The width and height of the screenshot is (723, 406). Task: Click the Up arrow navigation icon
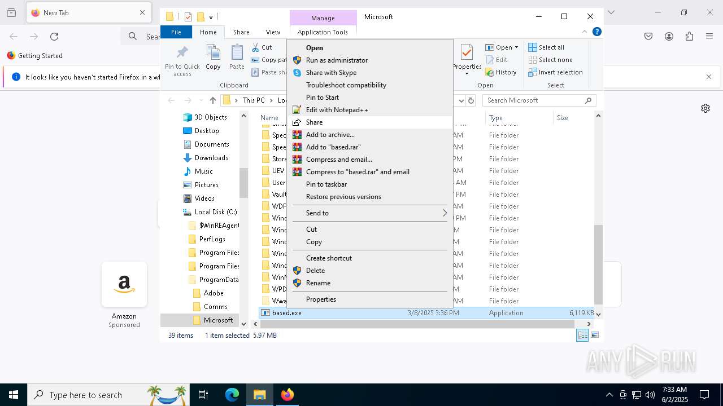coord(212,100)
